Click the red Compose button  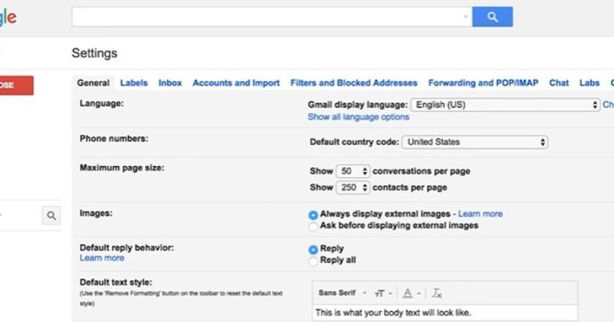[16, 85]
